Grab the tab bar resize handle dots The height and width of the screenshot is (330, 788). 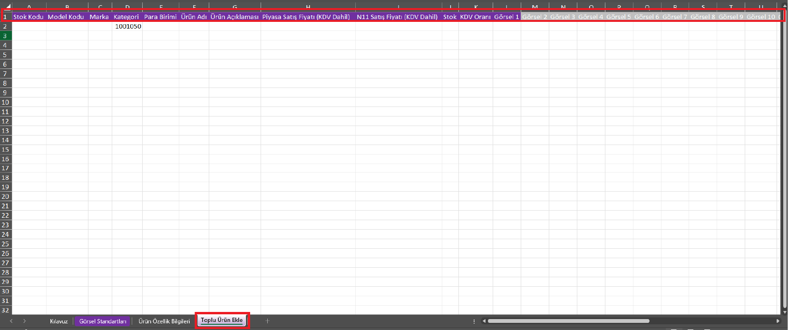pos(474,321)
